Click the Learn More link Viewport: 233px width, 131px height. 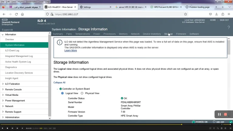pyautogui.click(x=71, y=51)
